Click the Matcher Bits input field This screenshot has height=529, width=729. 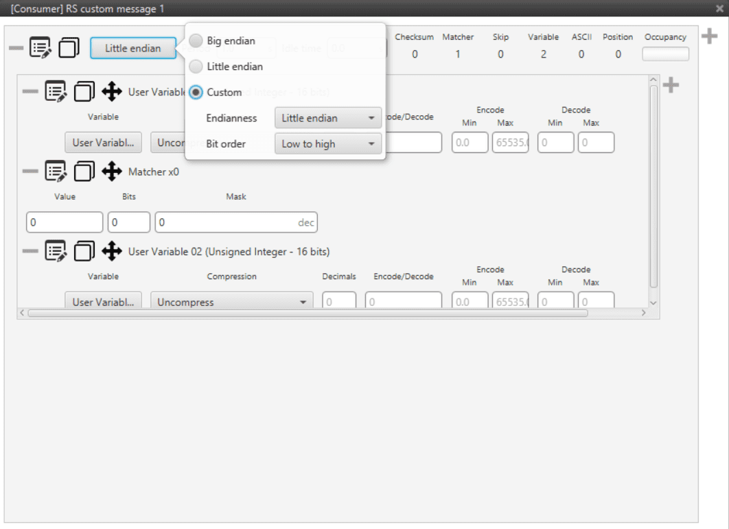[x=129, y=222]
